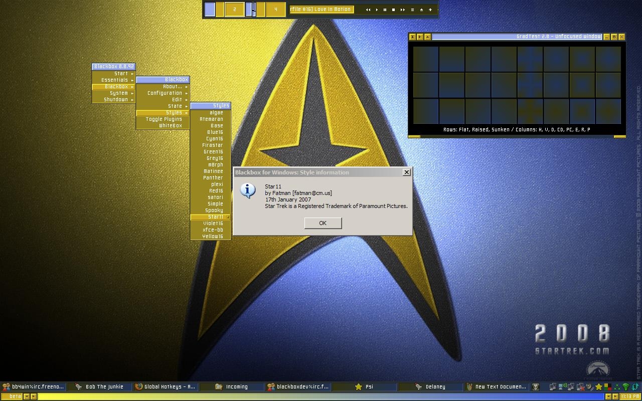This screenshot has width=642, height=401.
Task: Expand the Start submenu in Blackbox menu
Action: coord(113,74)
